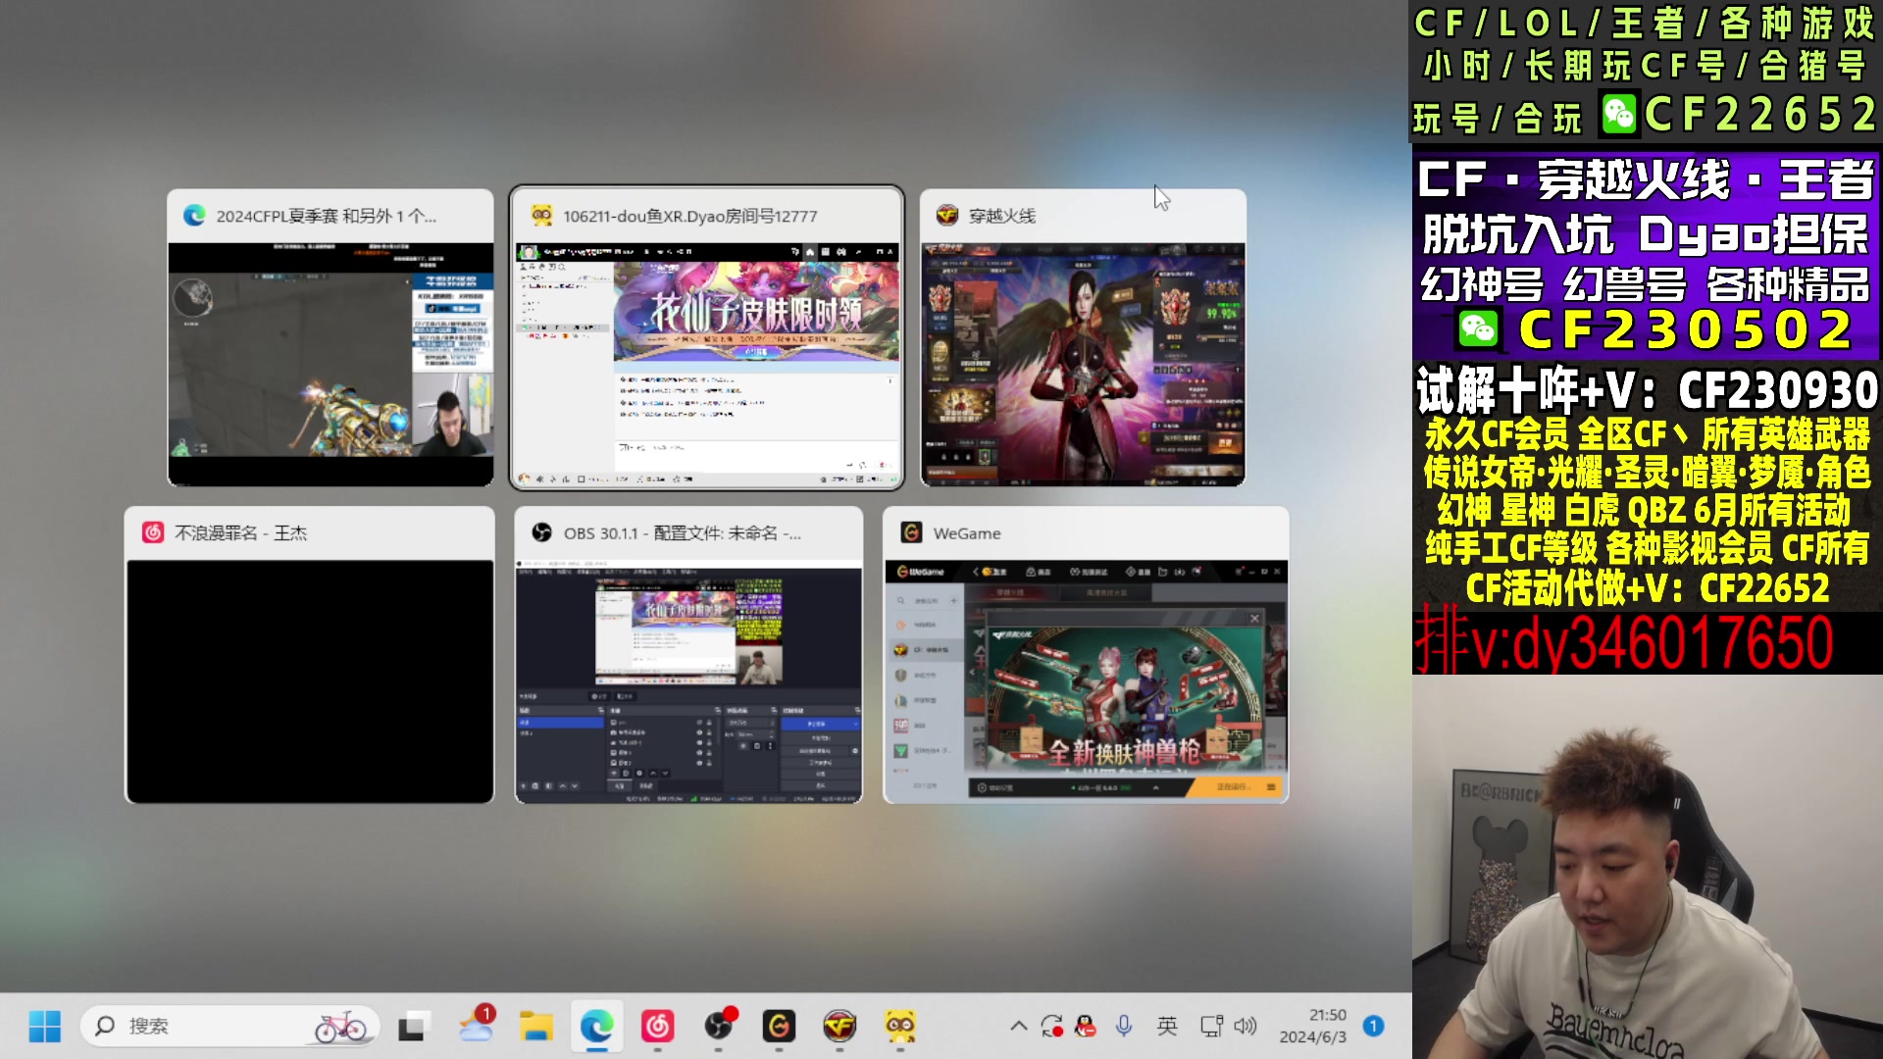Click the Douyu icon beside 106211 title
This screenshot has height=1059, width=1883.
coord(541,216)
